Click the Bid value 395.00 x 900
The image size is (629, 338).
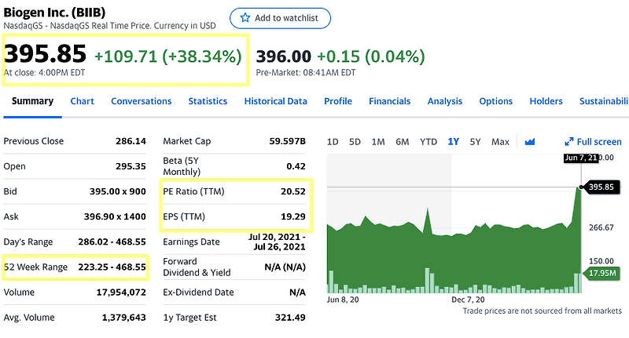tap(117, 191)
